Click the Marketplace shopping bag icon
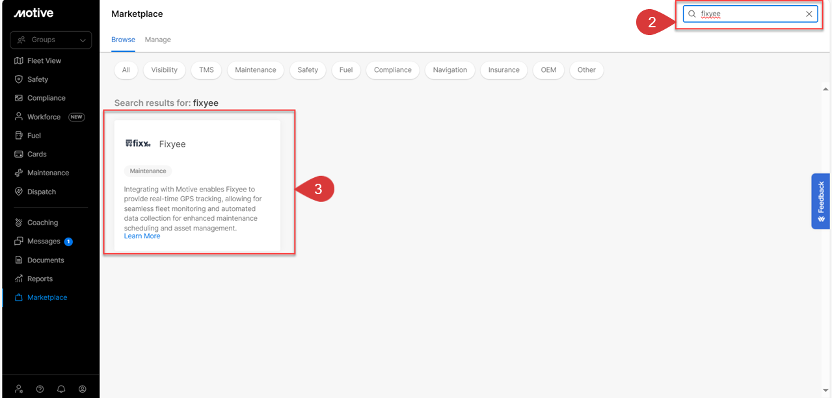 (19, 297)
